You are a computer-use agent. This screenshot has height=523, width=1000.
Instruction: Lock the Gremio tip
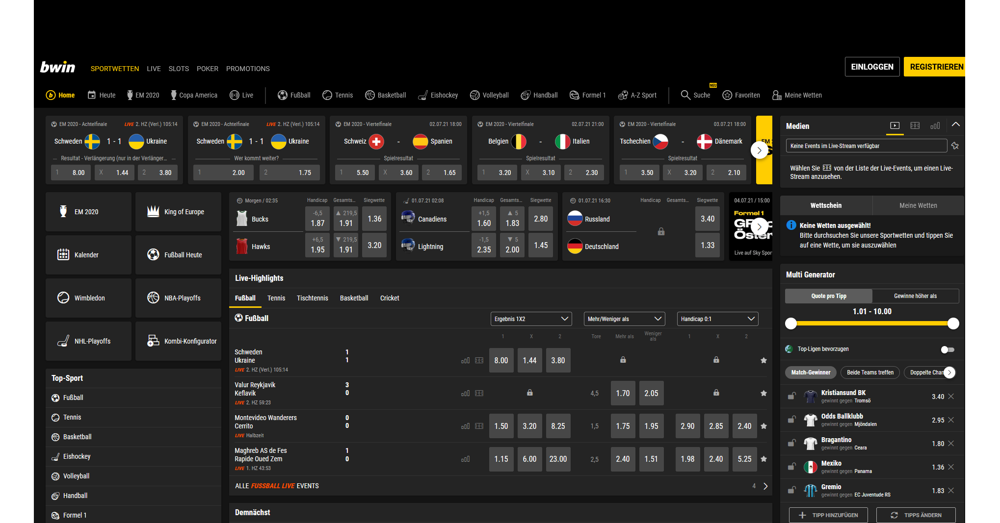[x=791, y=490]
